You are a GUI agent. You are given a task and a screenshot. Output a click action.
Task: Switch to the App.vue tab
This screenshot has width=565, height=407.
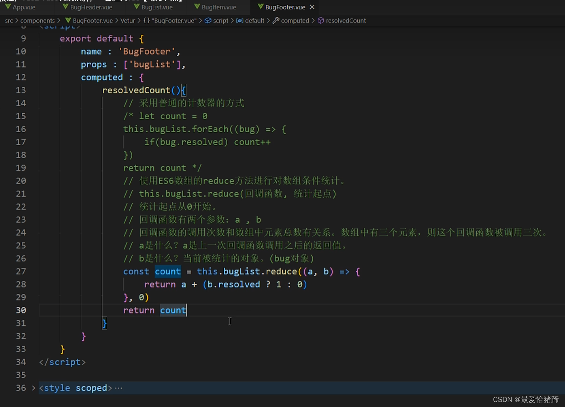[24, 7]
